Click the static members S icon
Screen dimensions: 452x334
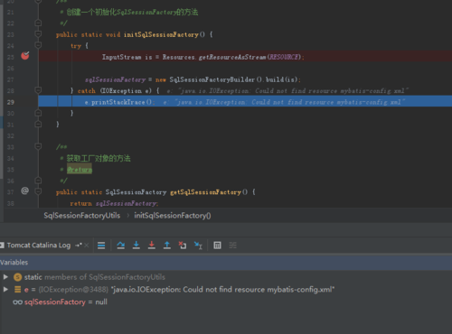(18, 277)
